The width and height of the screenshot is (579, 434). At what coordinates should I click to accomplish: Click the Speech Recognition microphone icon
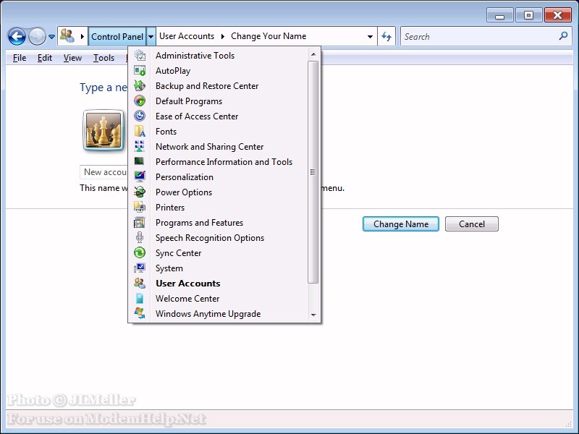click(140, 237)
